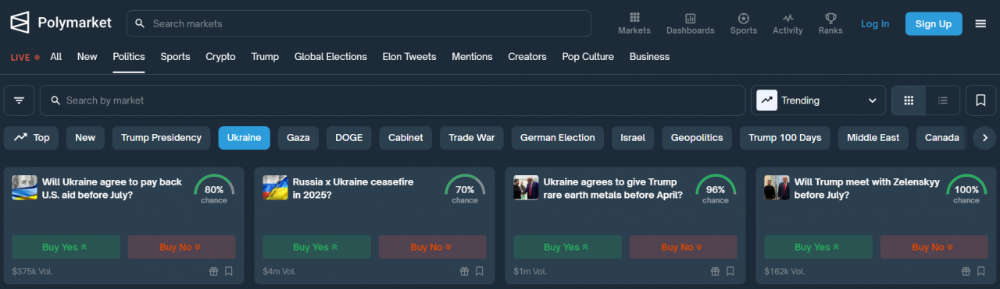Buy Yes on Ukraine pay back aid market

coord(66,247)
